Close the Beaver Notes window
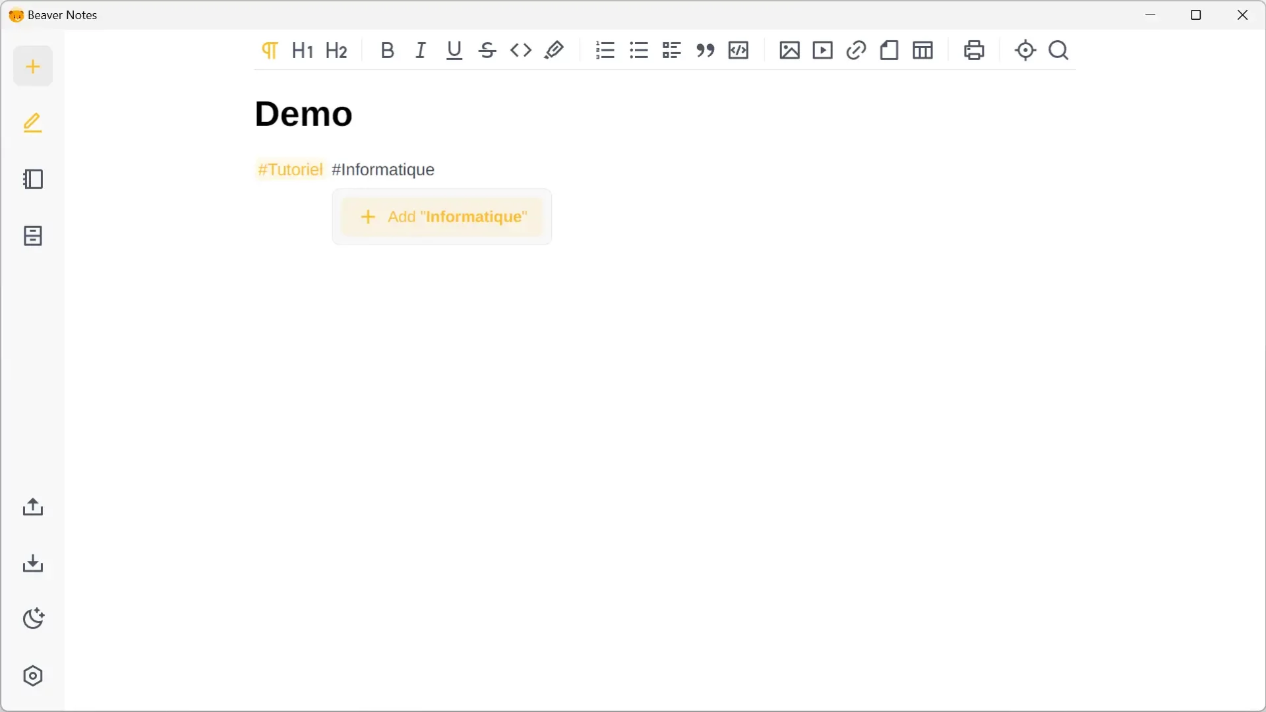Viewport: 1266px width, 712px height. tap(1242, 15)
